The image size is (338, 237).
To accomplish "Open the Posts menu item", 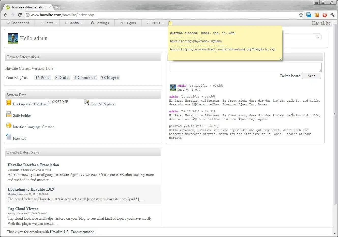I will tap(47, 23).
